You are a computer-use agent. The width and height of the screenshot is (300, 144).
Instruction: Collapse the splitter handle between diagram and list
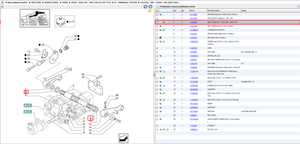coord(154,75)
